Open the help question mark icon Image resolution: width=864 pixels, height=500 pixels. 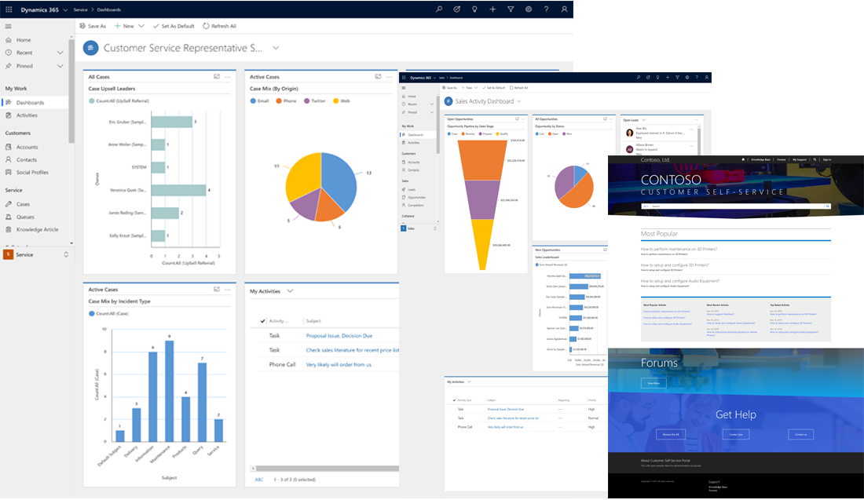546,9
